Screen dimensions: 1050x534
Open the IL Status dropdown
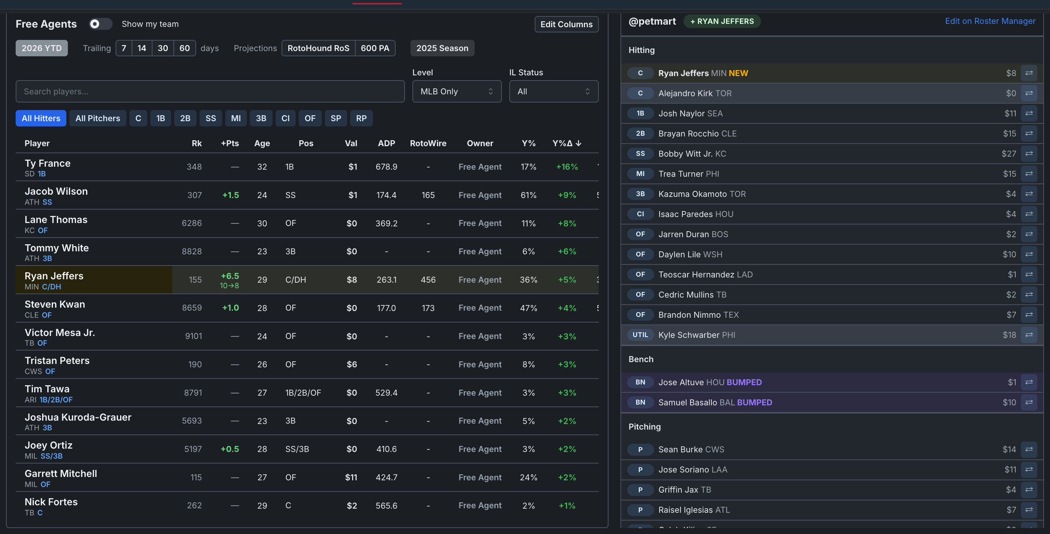pyautogui.click(x=554, y=91)
